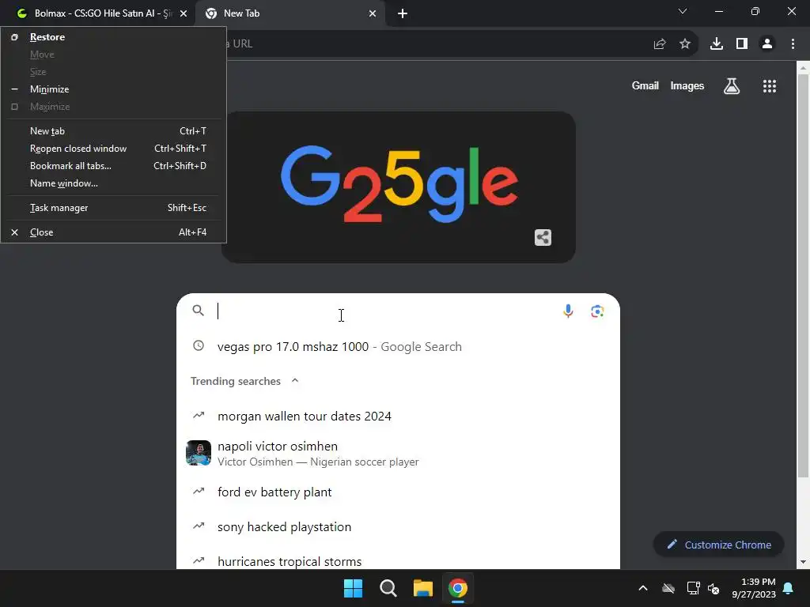810x607 pixels.
Task: Choose Restore in the window menu
Action: pyautogui.click(x=114, y=37)
